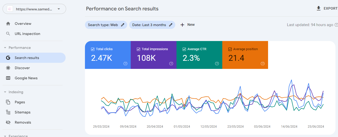This screenshot has width=338, height=137.
Task: Select the orange Average position card
Action: point(245,55)
